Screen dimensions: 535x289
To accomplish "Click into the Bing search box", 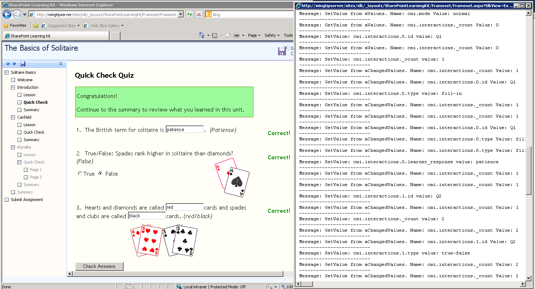I will pos(252,15).
